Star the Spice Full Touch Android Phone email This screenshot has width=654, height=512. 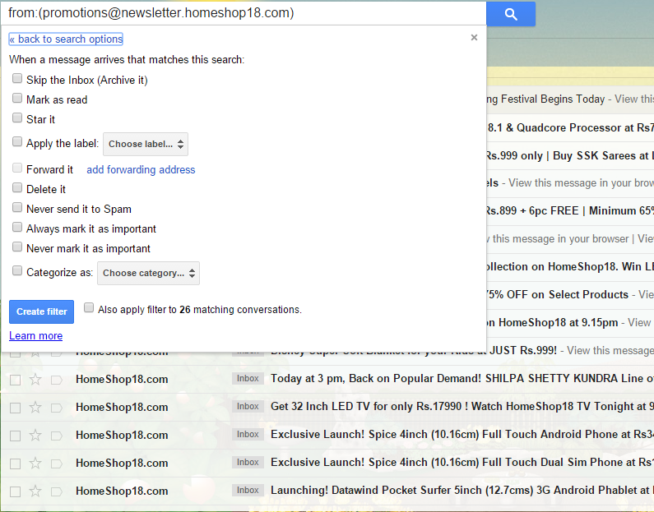pos(35,435)
